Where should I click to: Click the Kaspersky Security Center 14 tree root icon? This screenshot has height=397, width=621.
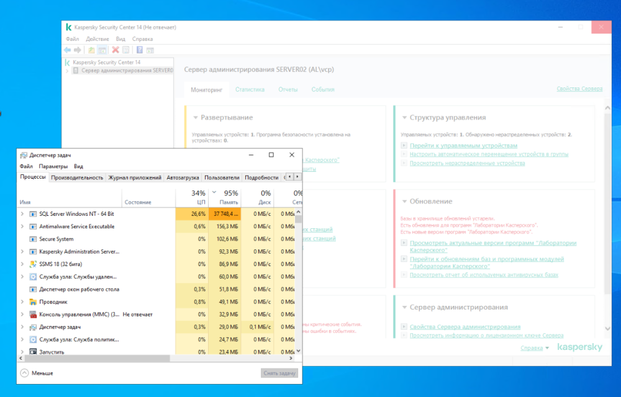[x=68, y=62]
